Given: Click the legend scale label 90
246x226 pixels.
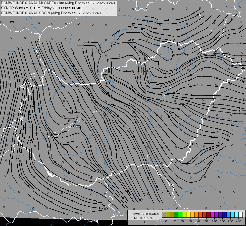Looking at the screenshot, I should pos(206,221).
